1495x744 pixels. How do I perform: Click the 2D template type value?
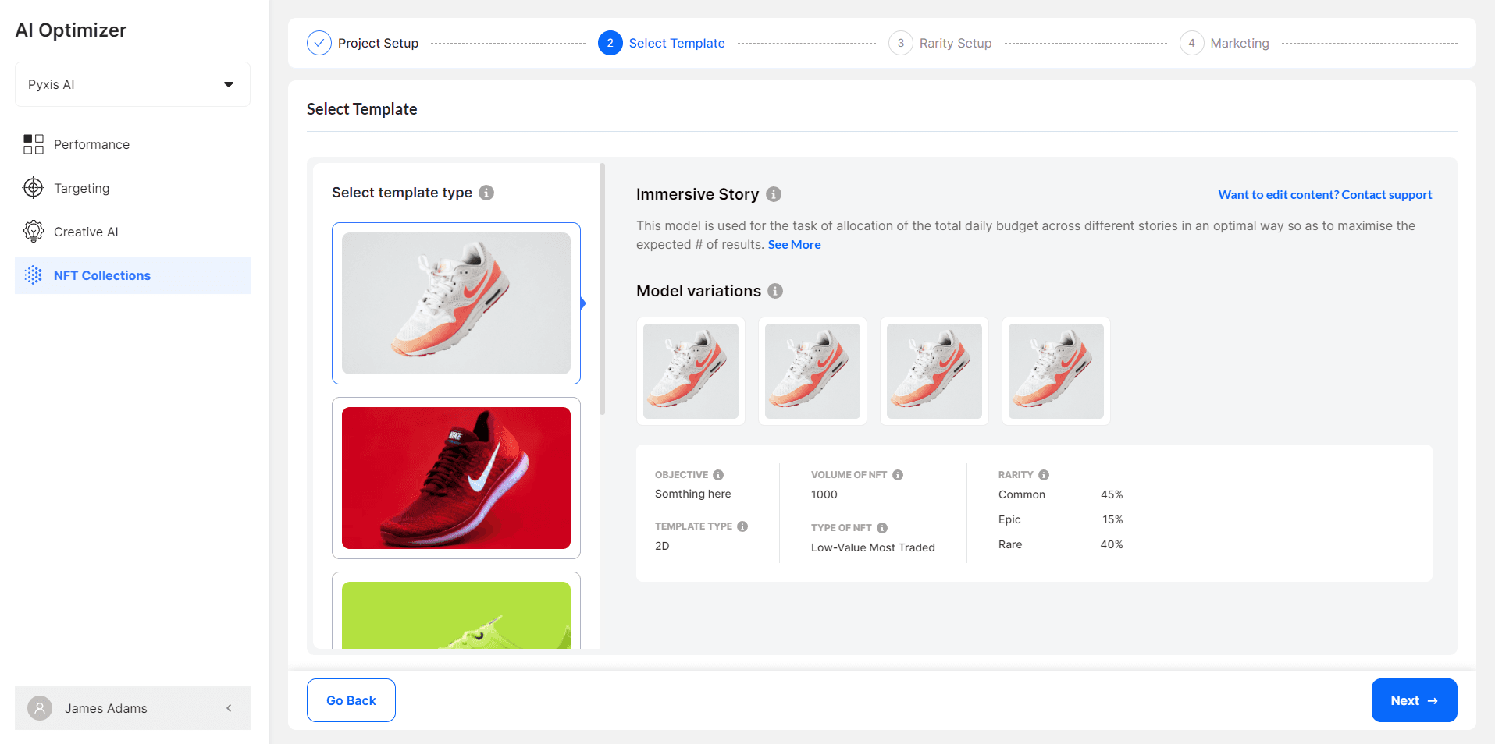pos(662,546)
